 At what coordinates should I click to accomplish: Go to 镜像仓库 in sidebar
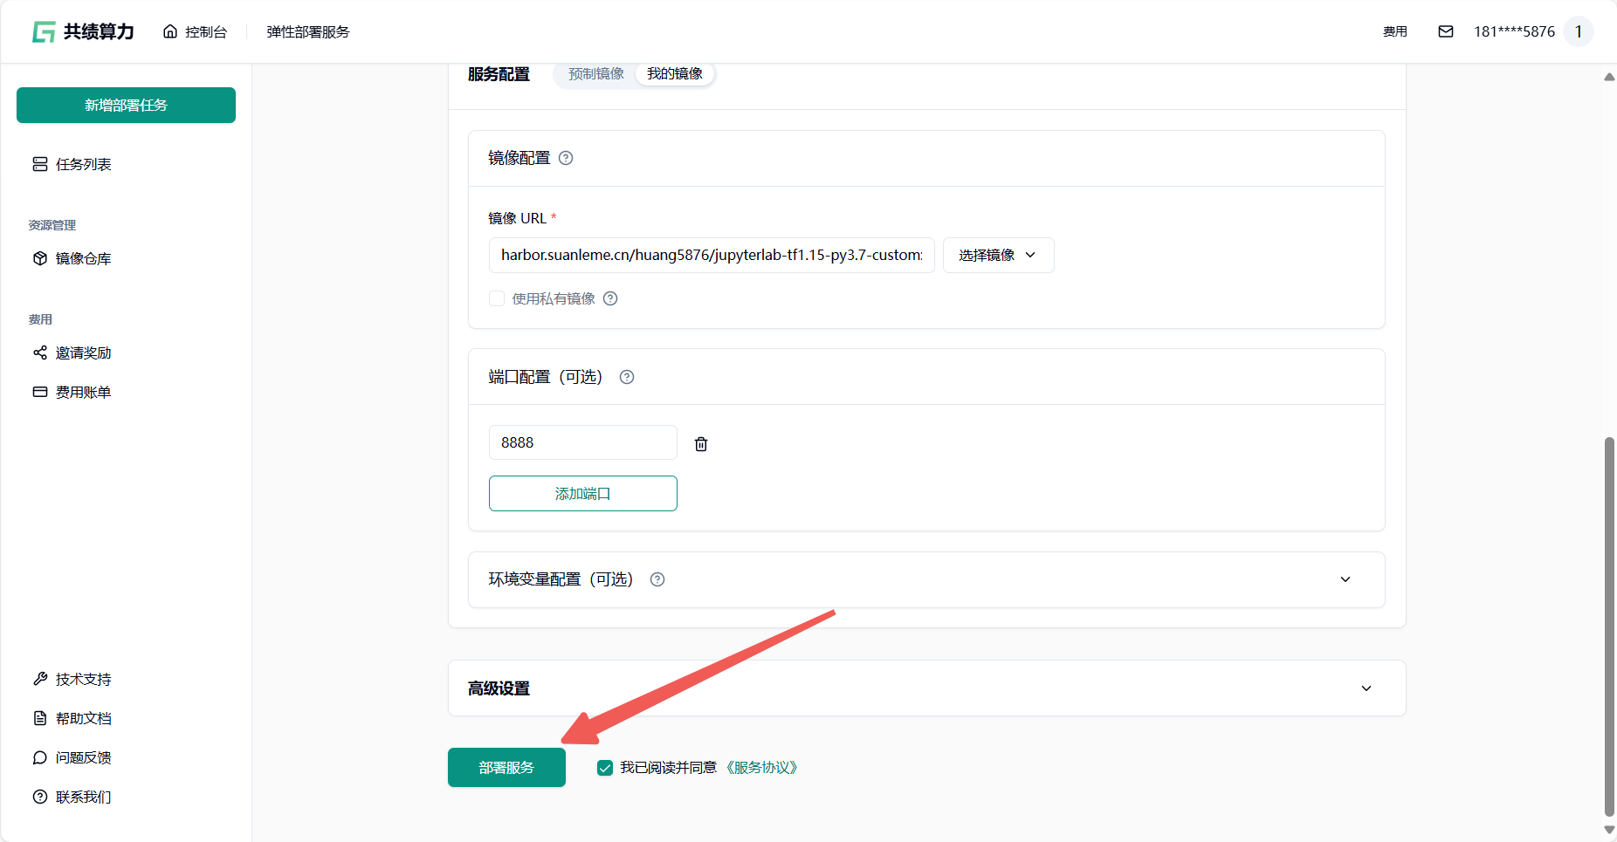83,258
